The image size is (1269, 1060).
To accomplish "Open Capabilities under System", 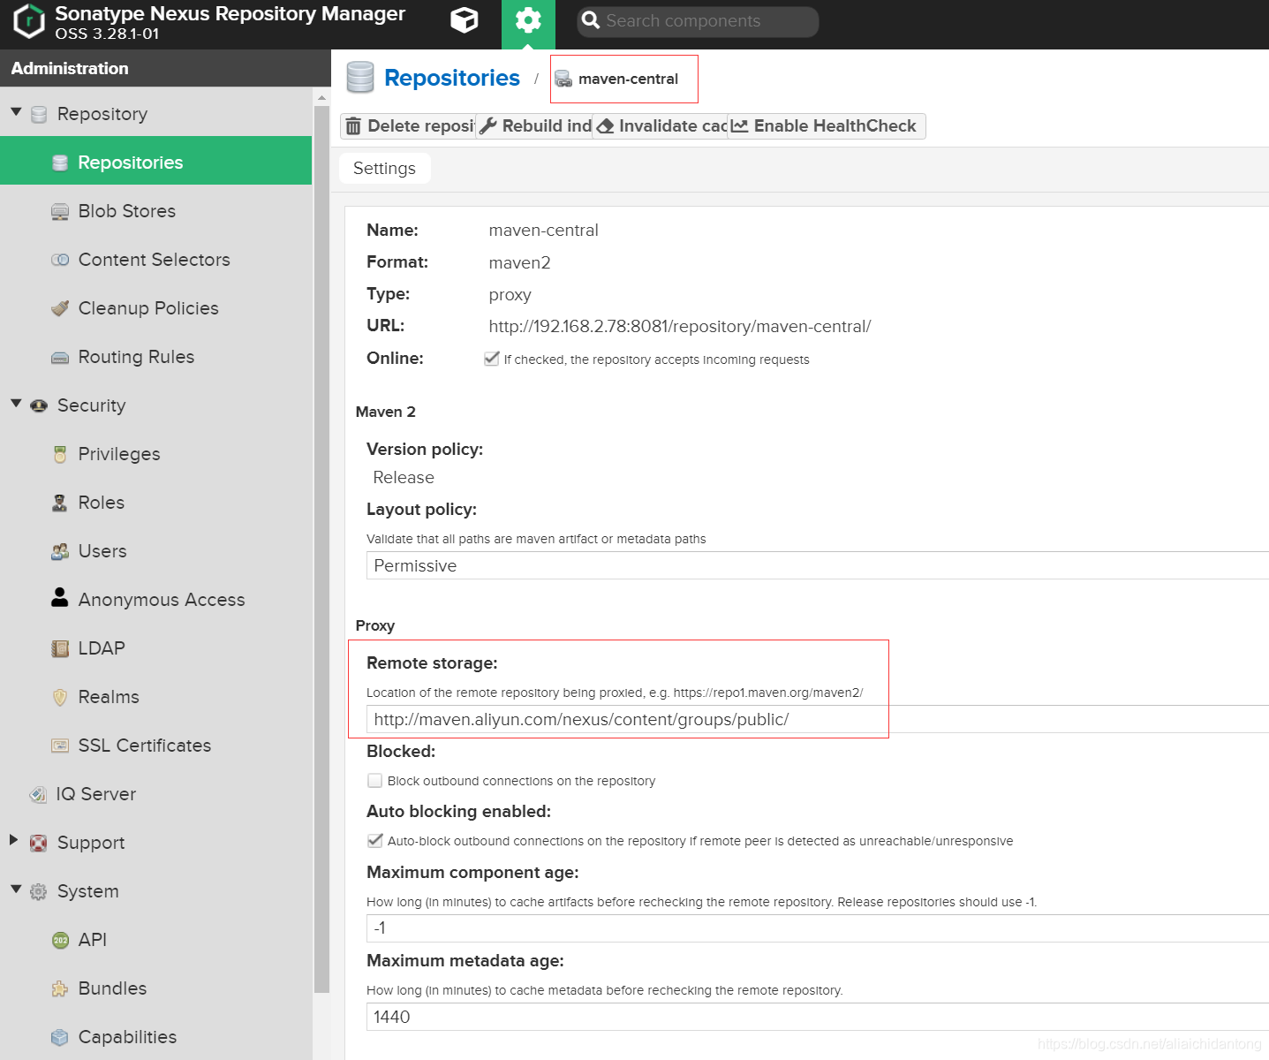I will click(155, 1037).
